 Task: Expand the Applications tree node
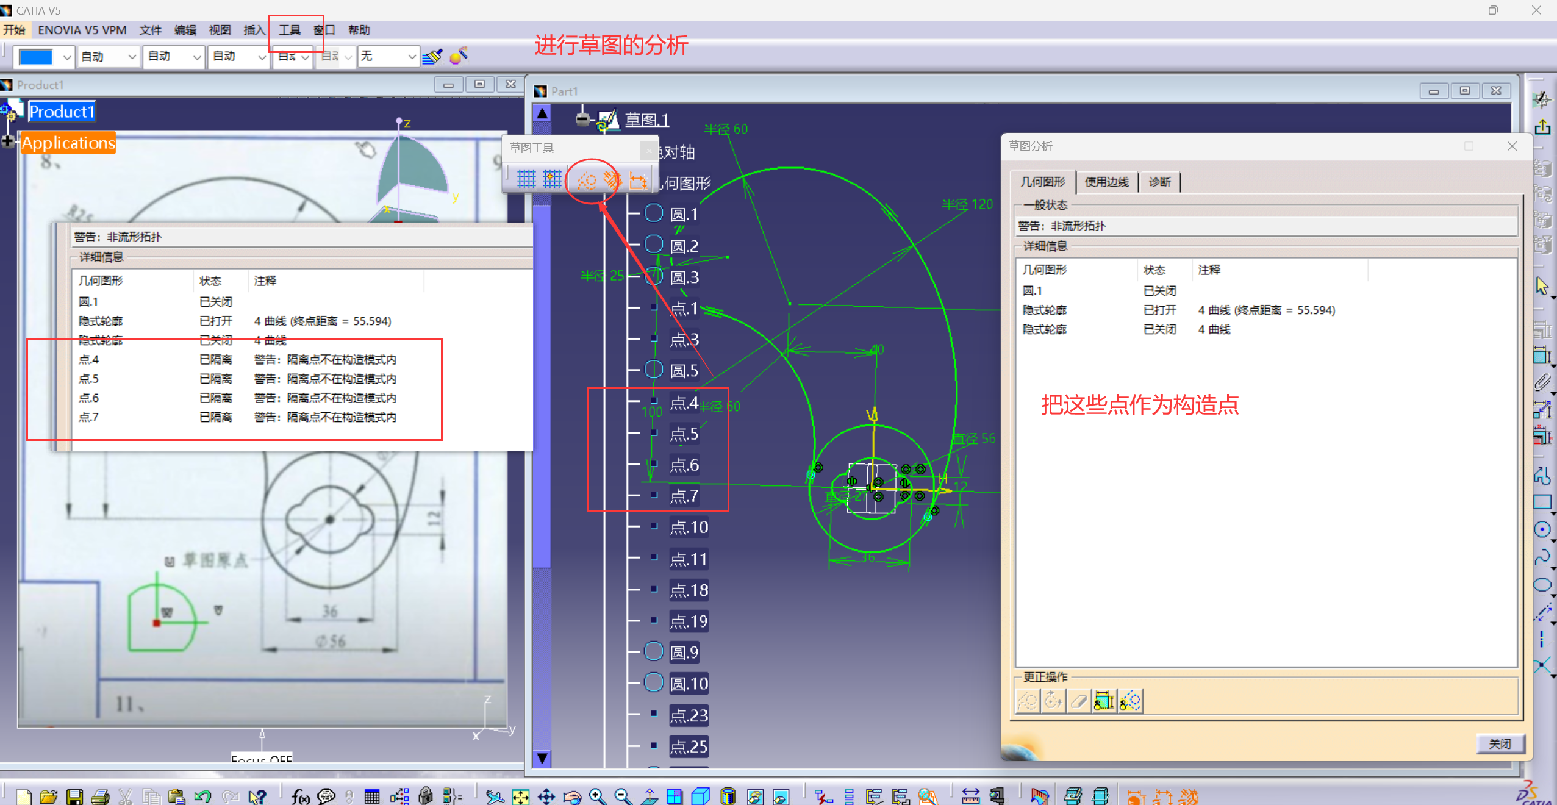7,142
